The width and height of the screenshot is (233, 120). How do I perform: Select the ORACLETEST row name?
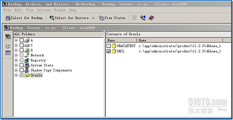[126, 46]
